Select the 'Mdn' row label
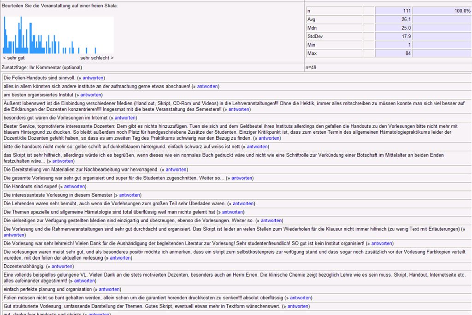 click(312, 28)
